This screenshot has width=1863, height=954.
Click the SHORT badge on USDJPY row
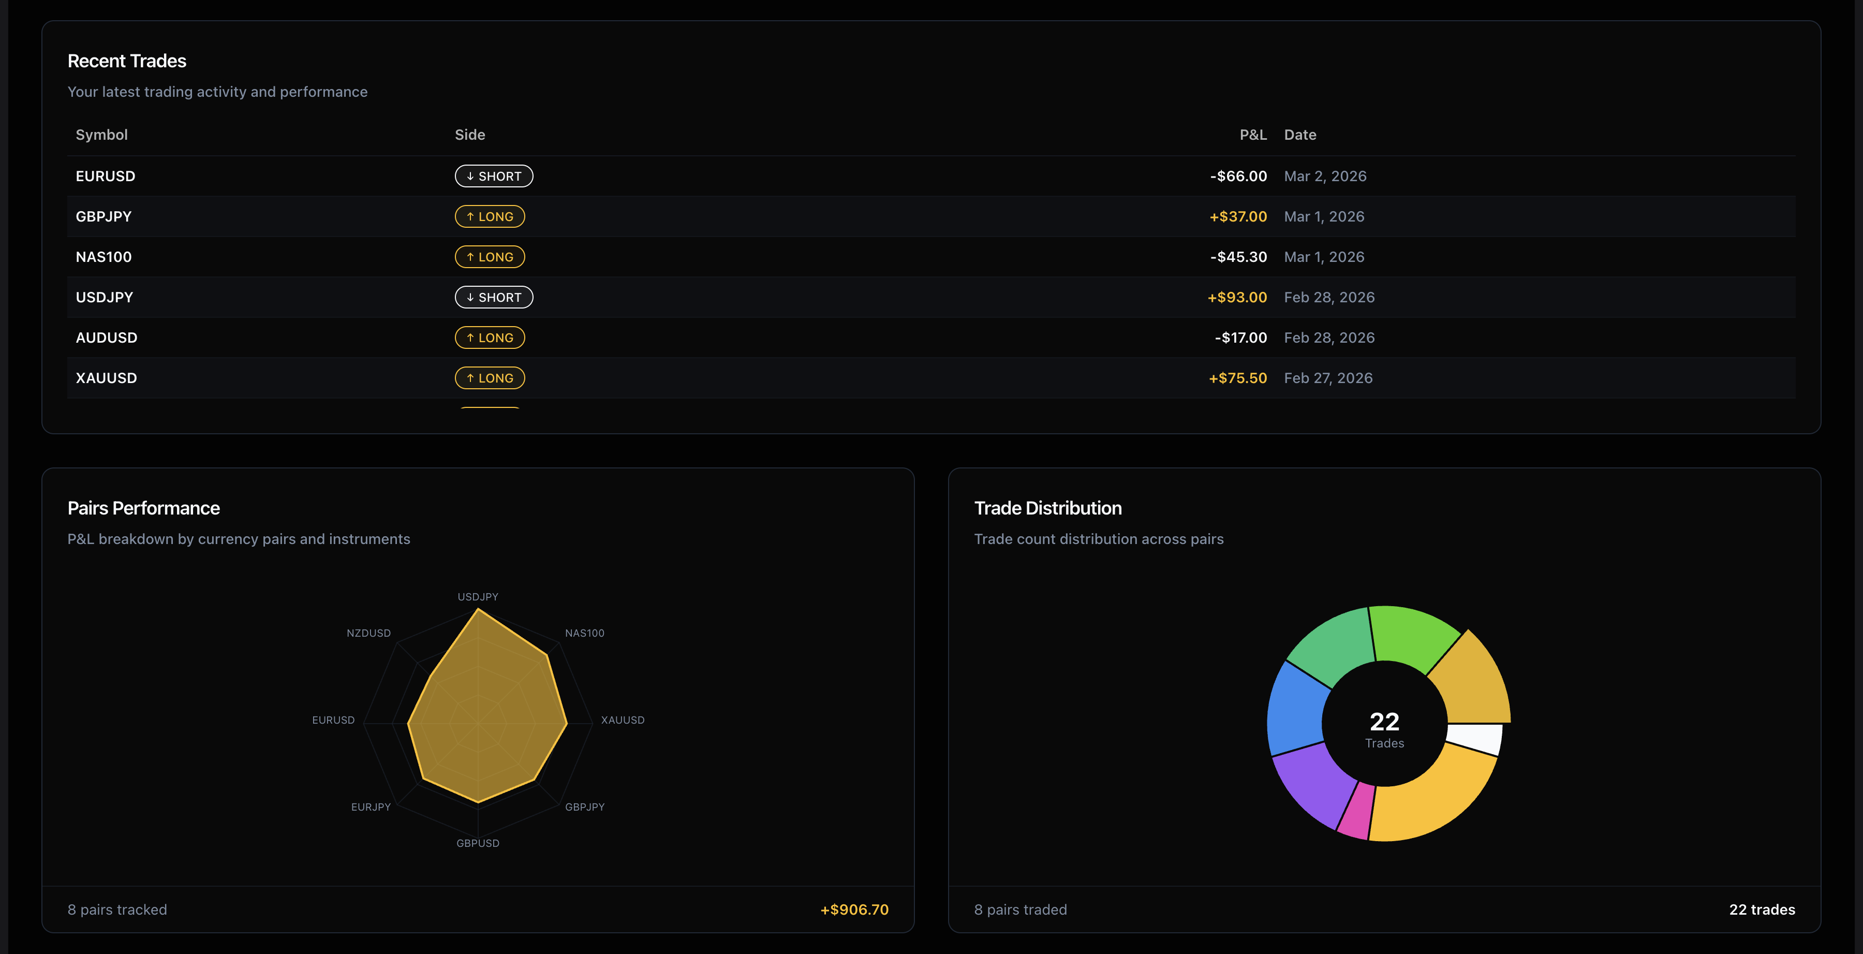(493, 297)
